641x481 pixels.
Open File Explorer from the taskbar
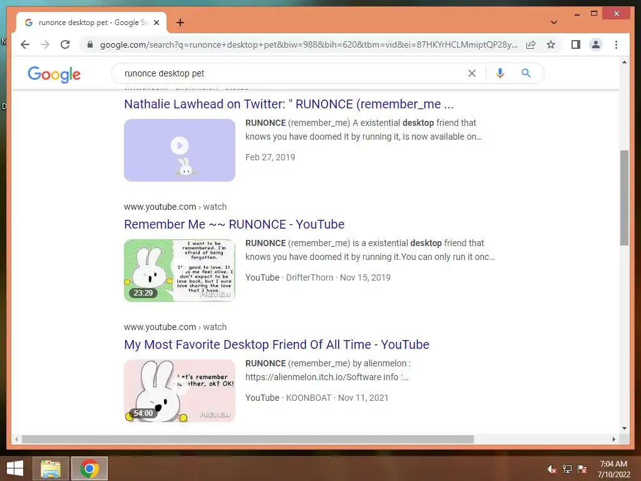click(x=50, y=468)
